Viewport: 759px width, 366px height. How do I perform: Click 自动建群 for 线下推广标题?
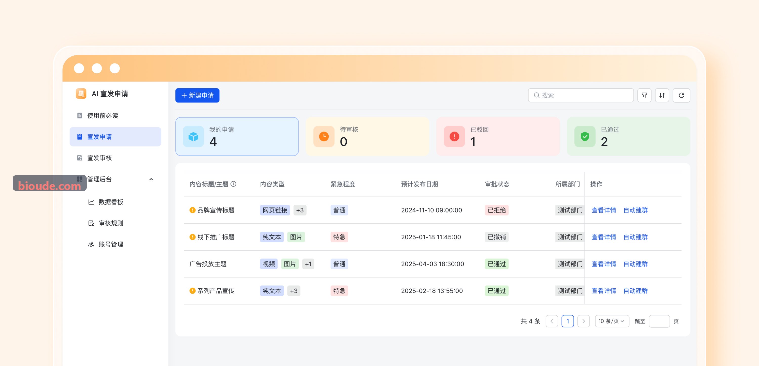coord(635,237)
